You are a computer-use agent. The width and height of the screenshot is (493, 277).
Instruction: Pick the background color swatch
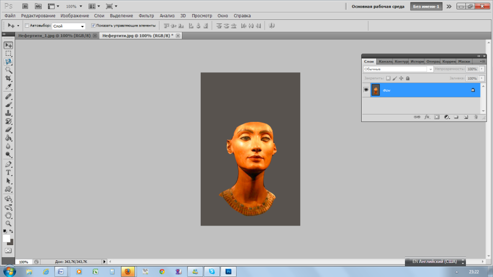[11, 243]
